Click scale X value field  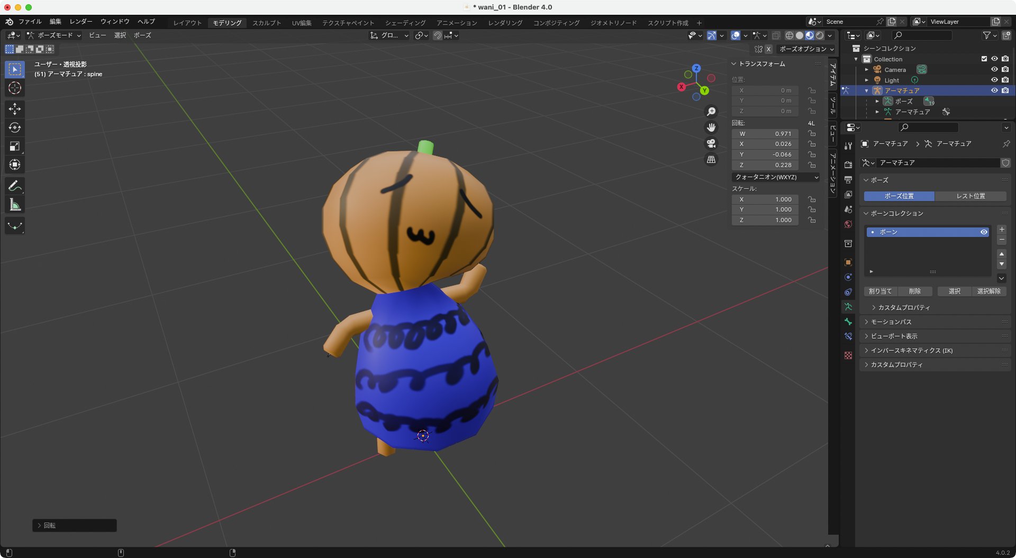[x=765, y=199]
